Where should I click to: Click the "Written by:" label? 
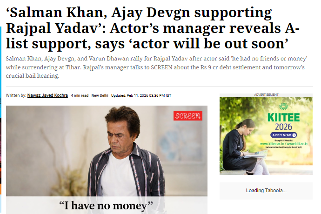tap(16, 95)
